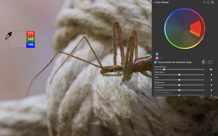Image resolution: width=218 pixels, height=136 pixels.
Task: Toggle the blue circular icon in Color Wheel header
Action: coord(213,2)
